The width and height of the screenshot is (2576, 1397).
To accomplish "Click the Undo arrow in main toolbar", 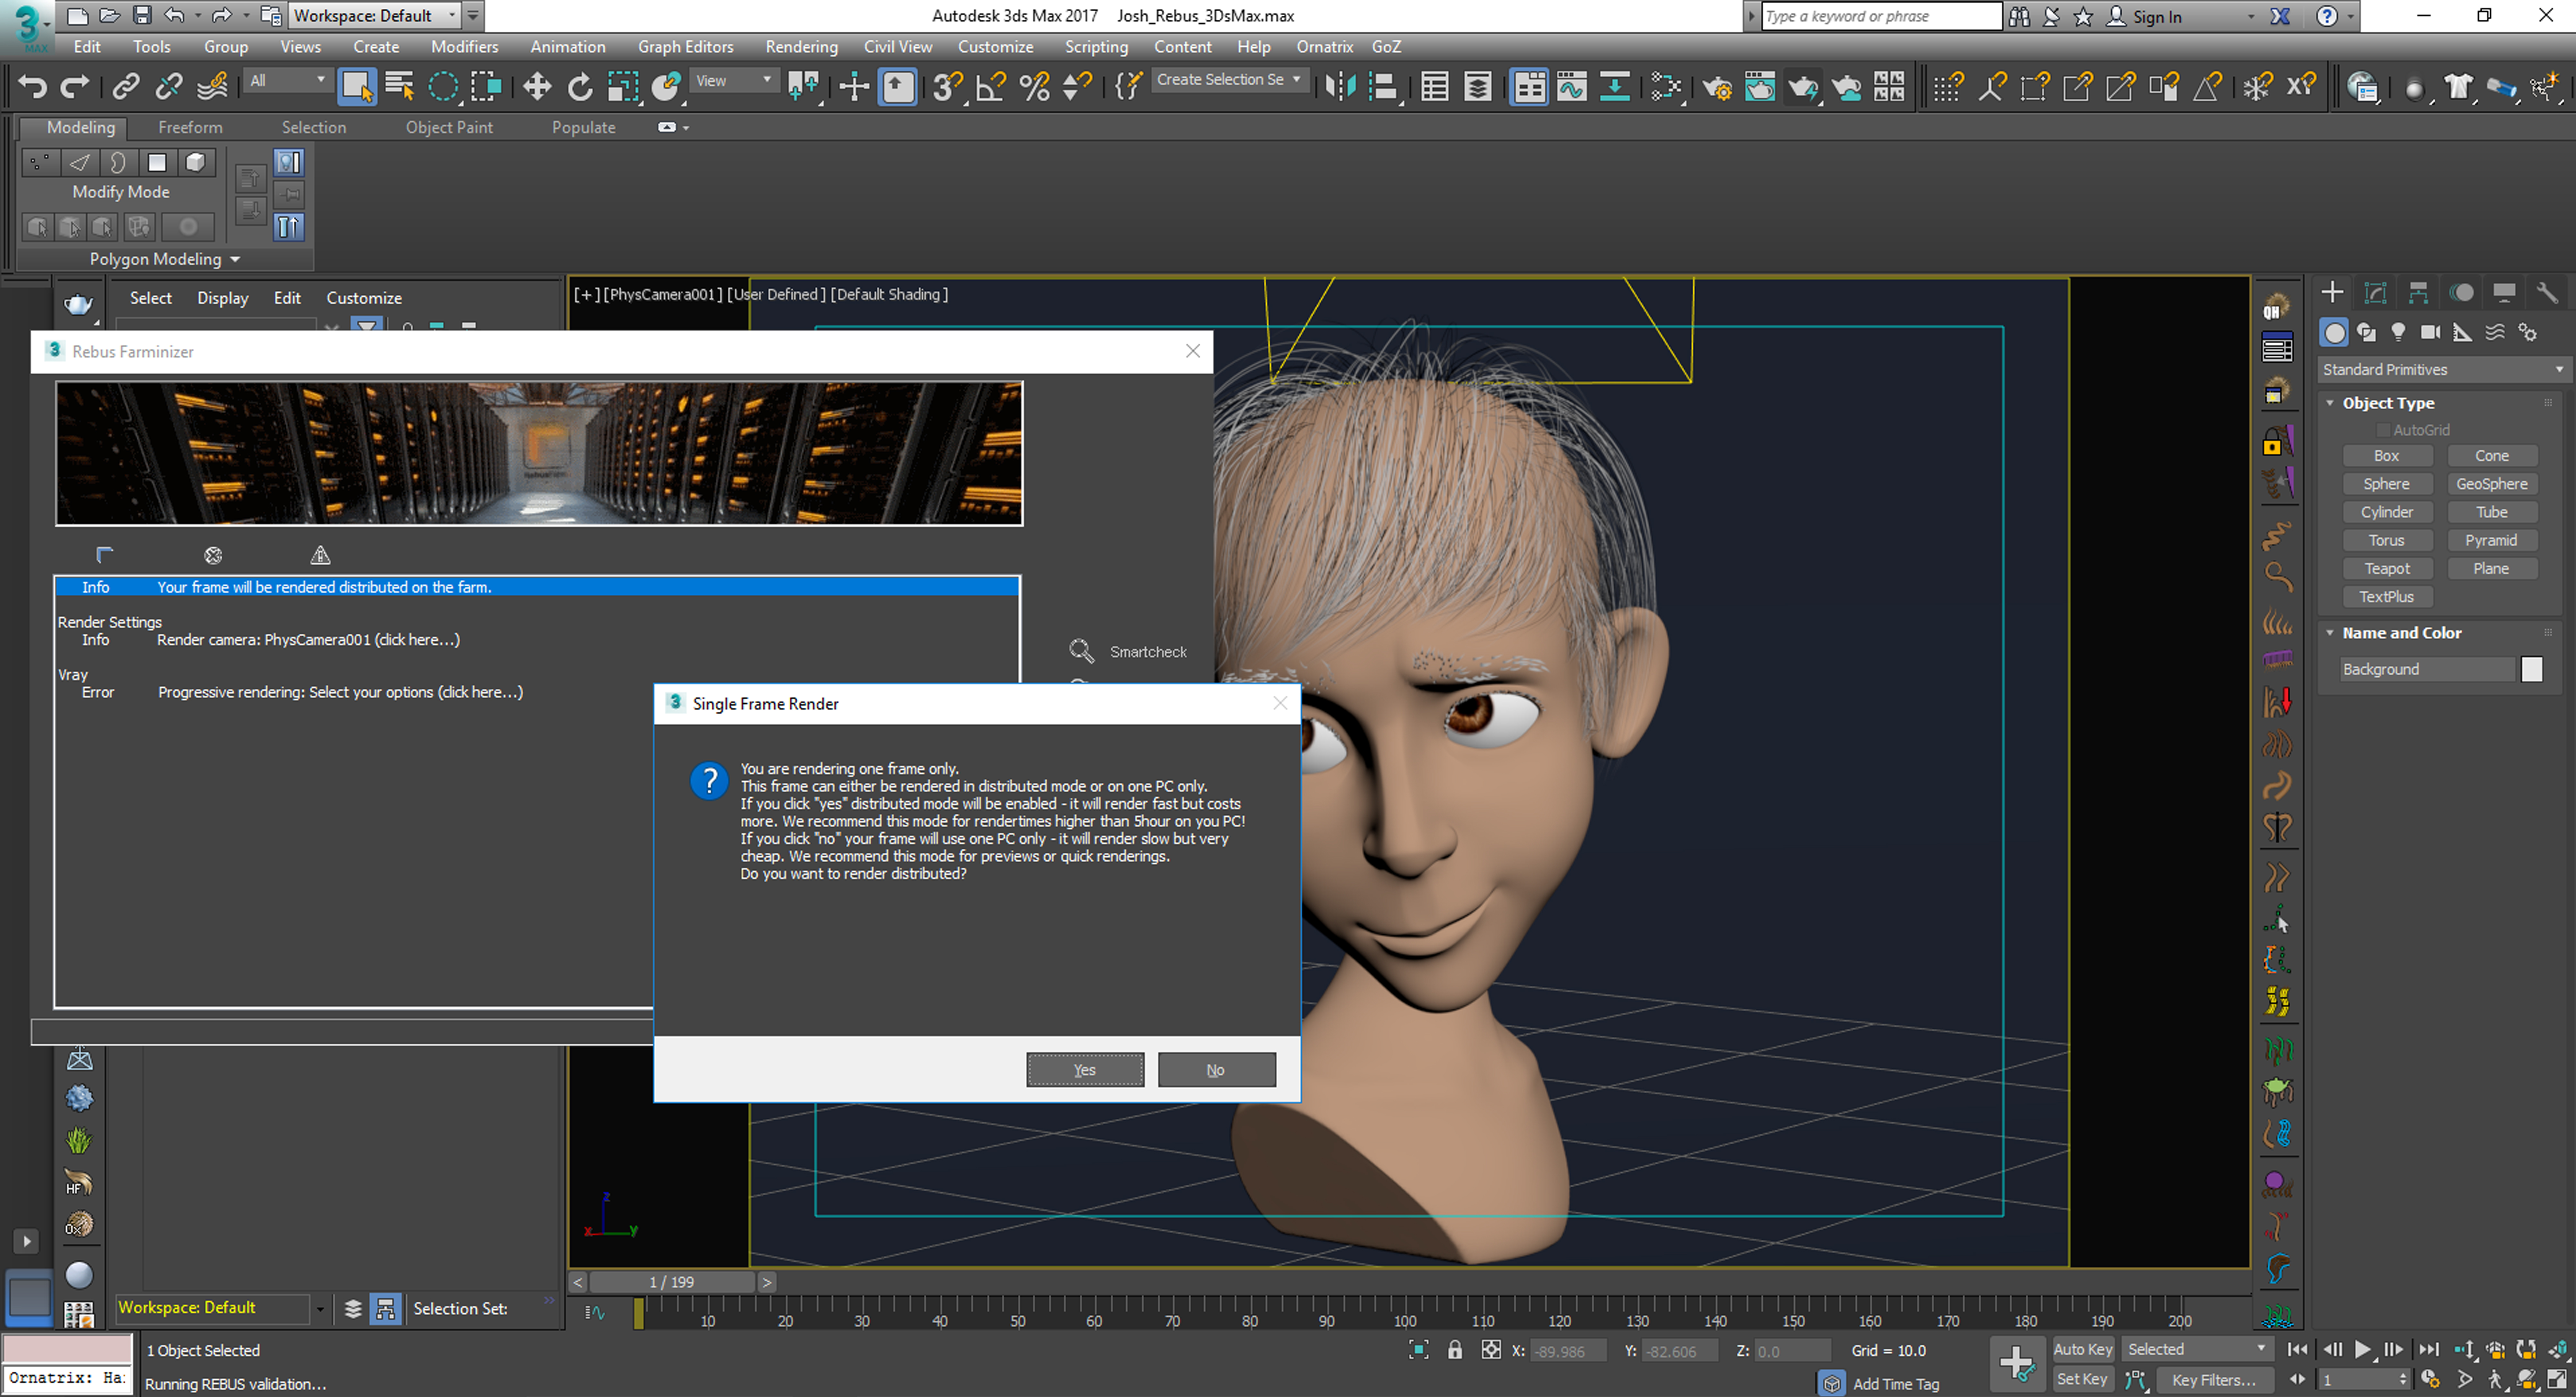I will click(33, 87).
